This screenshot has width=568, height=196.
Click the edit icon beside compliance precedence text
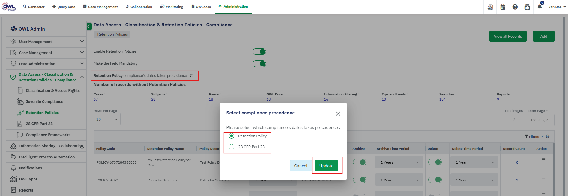coord(191,76)
